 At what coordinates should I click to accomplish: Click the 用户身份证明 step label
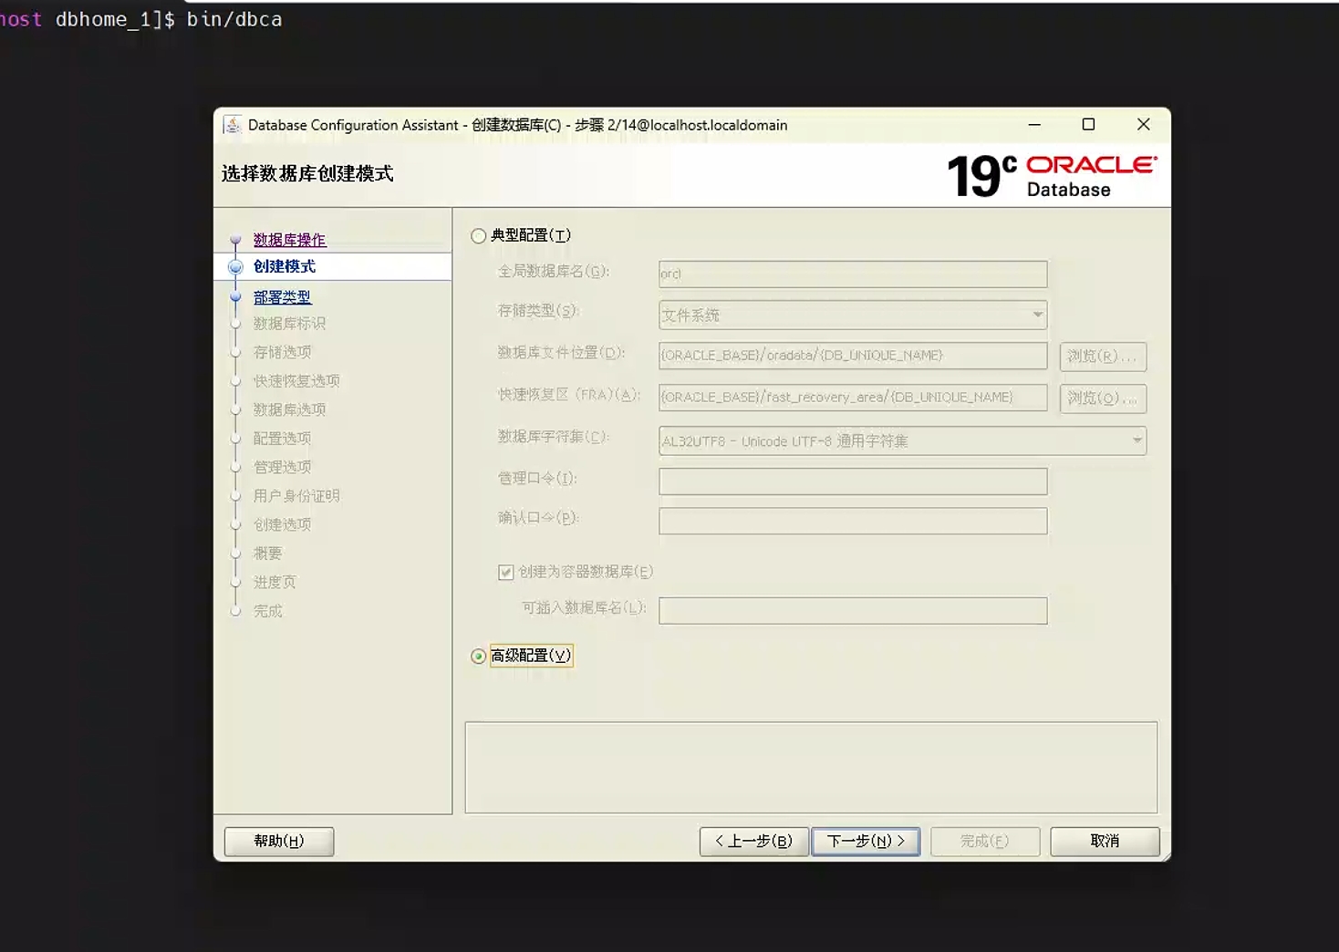click(x=296, y=496)
